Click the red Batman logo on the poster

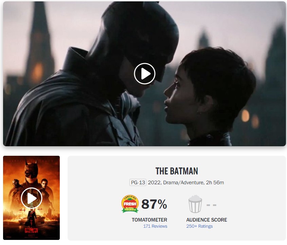pos(31,230)
